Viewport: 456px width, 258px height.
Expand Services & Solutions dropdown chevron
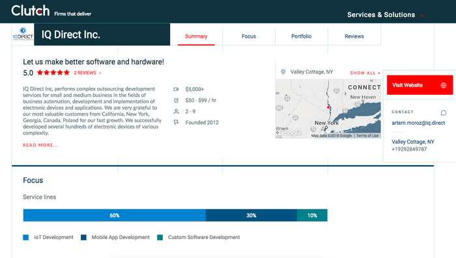(422, 16)
